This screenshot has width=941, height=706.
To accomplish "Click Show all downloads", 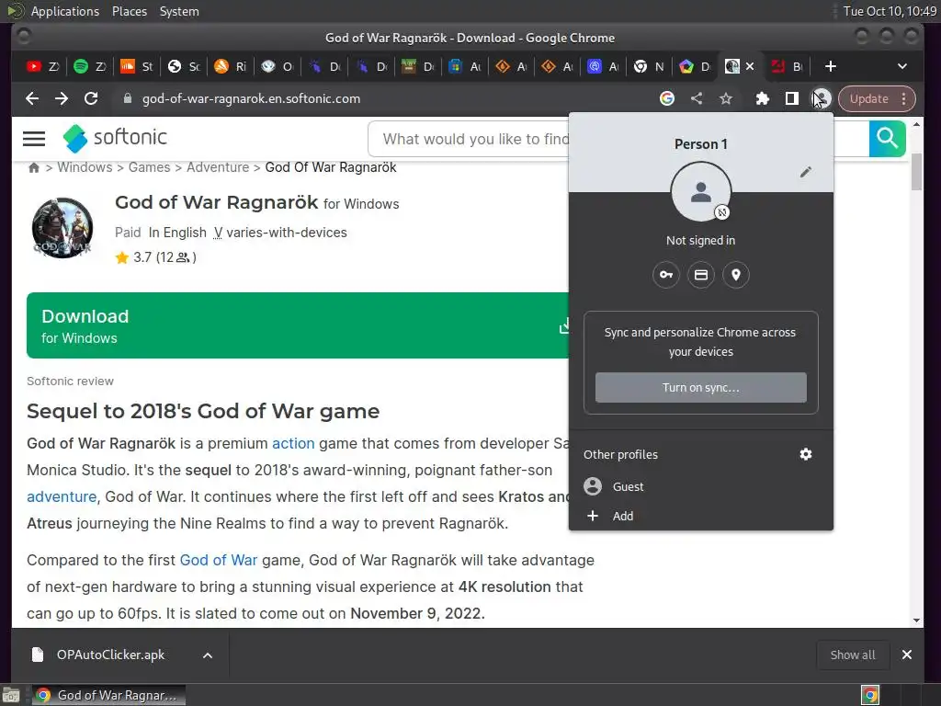I will pyautogui.click(x=852, y=655).
